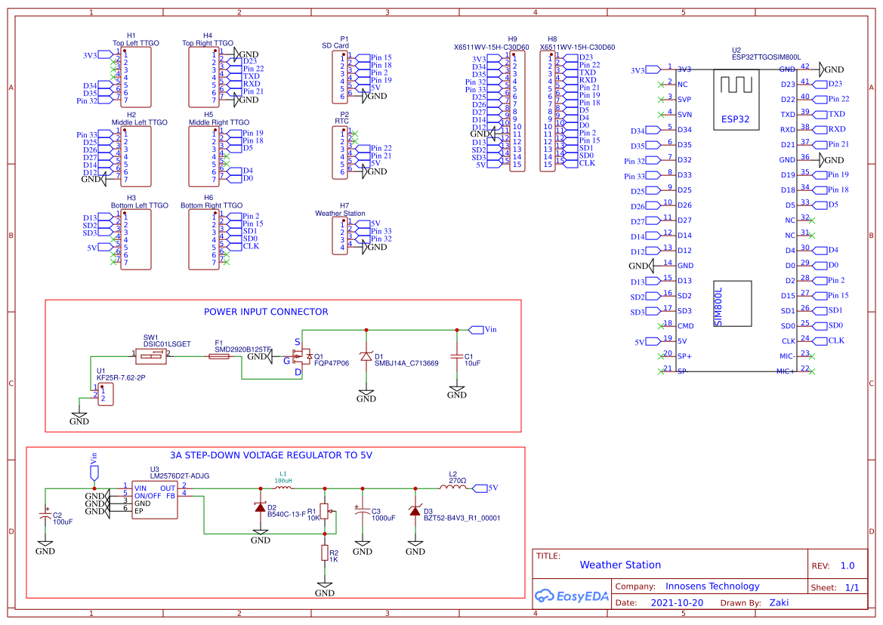Select regulator U3 LM2576D2T-ADJG

pyautogui.click(x=155, y=498)
